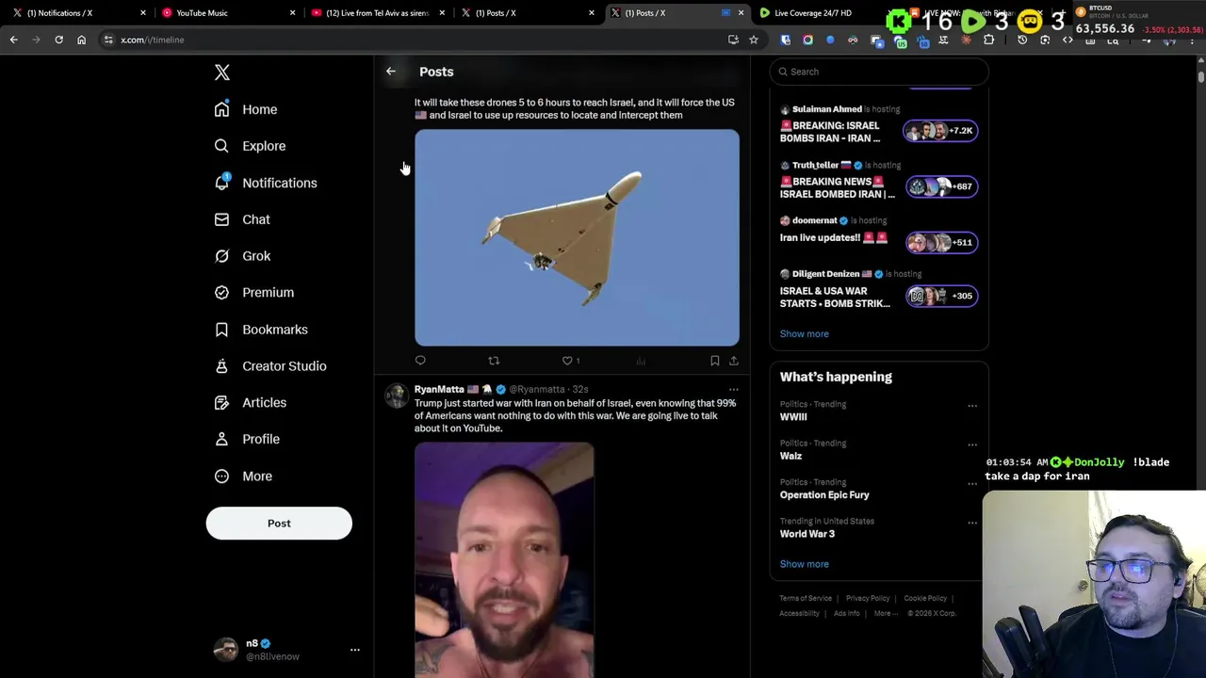Open avatar cluster showing +7.2K listeners

coord(939,131)
